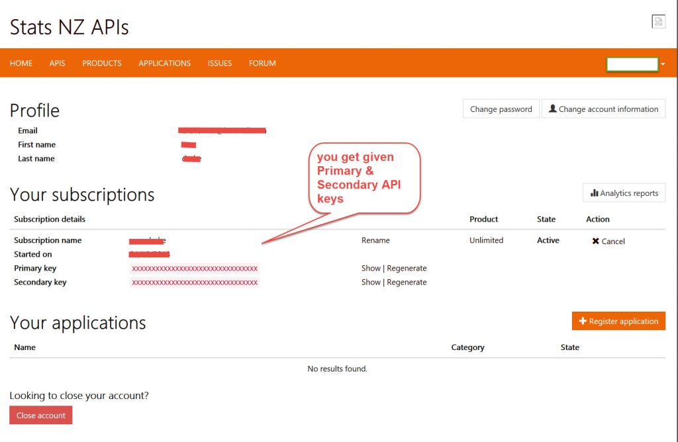Open the ISSUES menu item
The image size is (678, 442).
pos(219,64)
